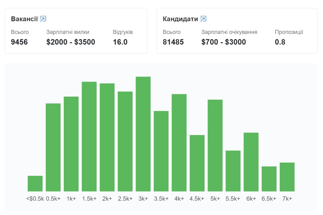Viewport: 323px width, 215px height.
Task: Click the 0.5k+ salary bar
Action: click(53, 147)
